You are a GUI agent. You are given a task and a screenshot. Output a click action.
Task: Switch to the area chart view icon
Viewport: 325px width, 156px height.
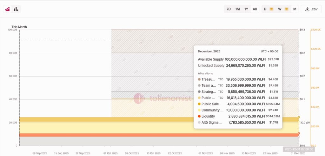8,9
